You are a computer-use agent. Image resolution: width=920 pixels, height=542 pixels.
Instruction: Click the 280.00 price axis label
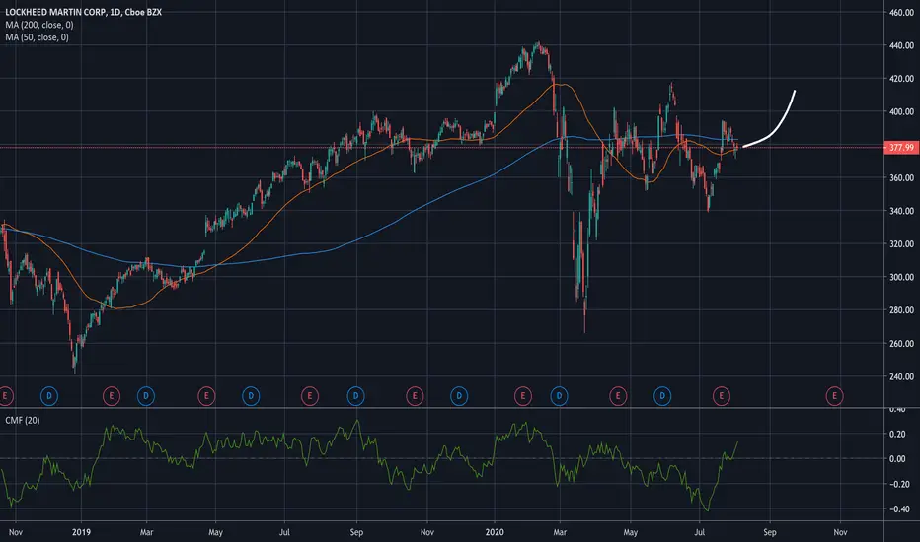(x=902, y=310)
